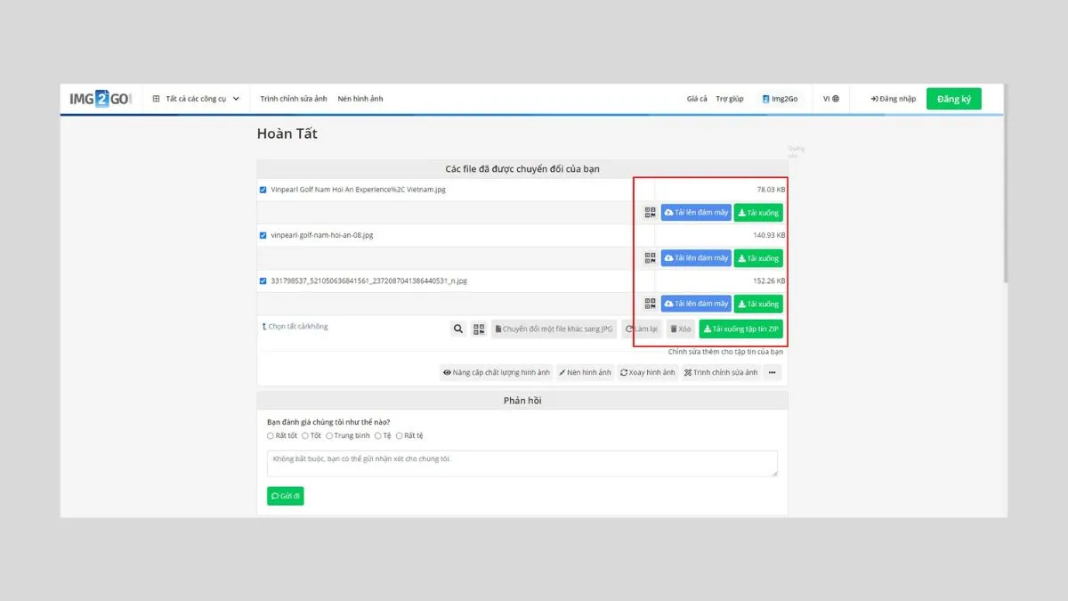
Task: Click Xoay hình ảnh rotate button
Action: pos(647,372)
